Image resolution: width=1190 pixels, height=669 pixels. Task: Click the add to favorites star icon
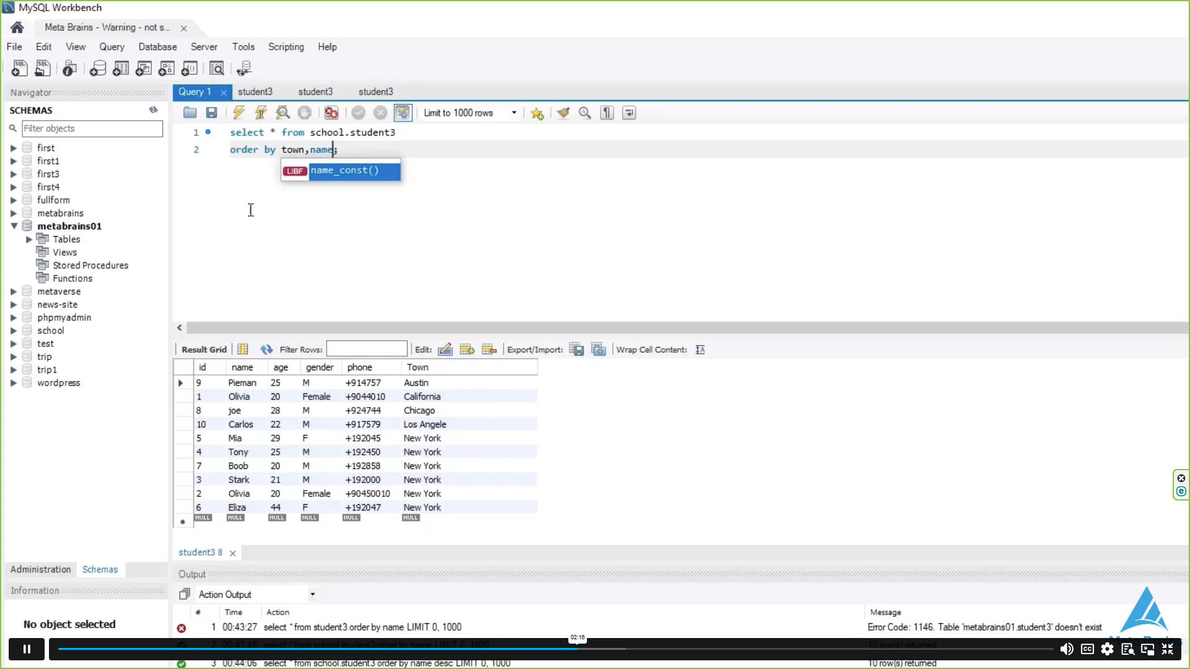pos(537,113)
